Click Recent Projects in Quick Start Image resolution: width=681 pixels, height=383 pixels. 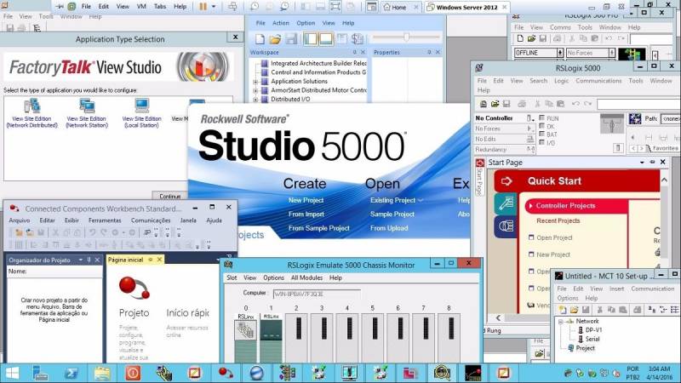558,220
